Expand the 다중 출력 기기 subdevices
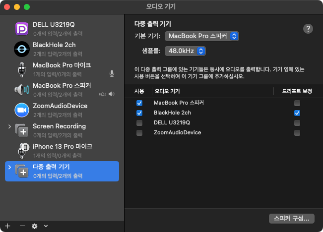The image size is (323, 232). pyautogui.click(x=9, y=167)
